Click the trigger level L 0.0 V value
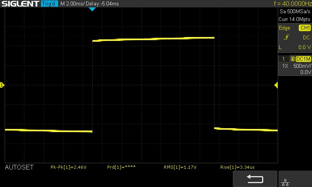312x187 pixels. click(x=295, y=47)
